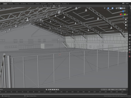Toggle auto keying record button
Image resolution: width=131 pixels, height=98 pixels.
46,90
